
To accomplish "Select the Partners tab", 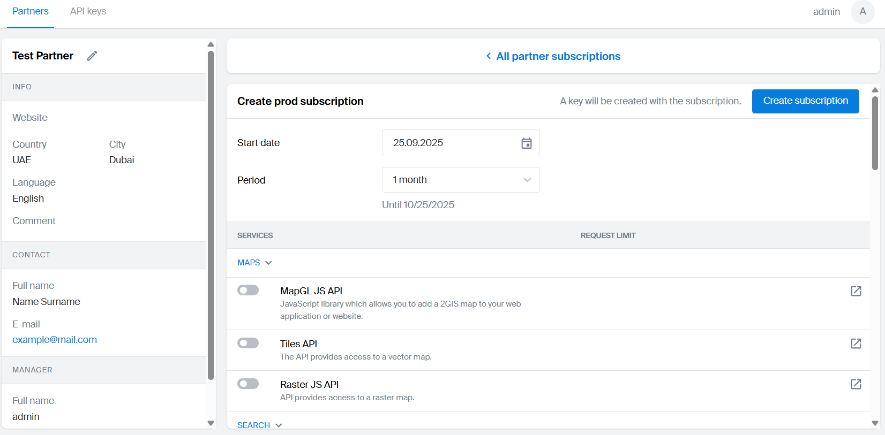I will pos(31,11).
